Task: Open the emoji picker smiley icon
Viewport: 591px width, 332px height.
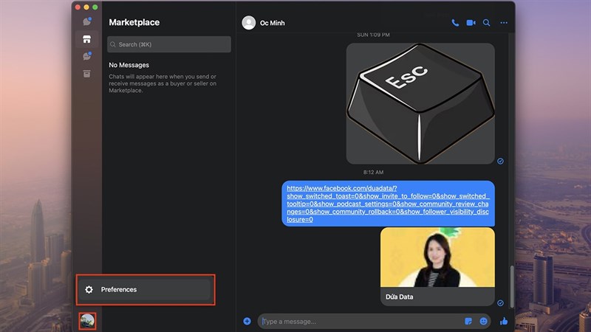Action: 484,321
